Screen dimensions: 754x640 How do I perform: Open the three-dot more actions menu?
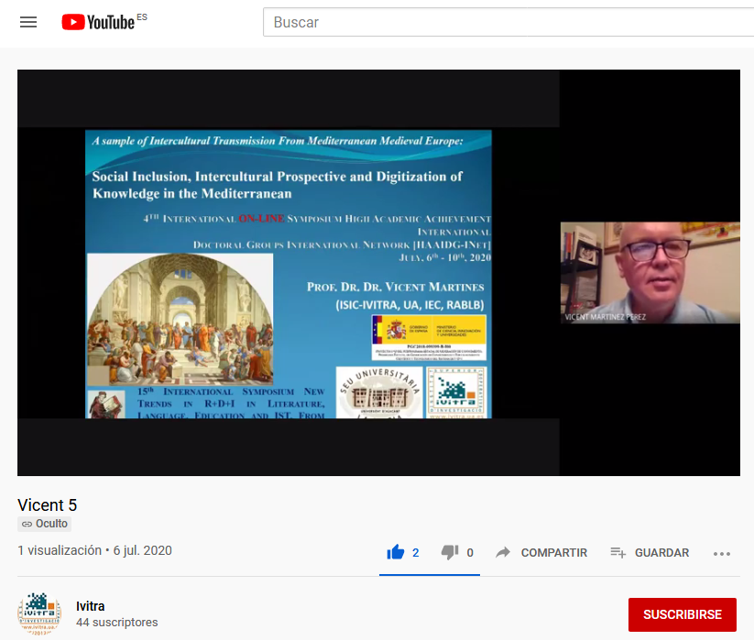pyautogui.click(x=722, y=553)
